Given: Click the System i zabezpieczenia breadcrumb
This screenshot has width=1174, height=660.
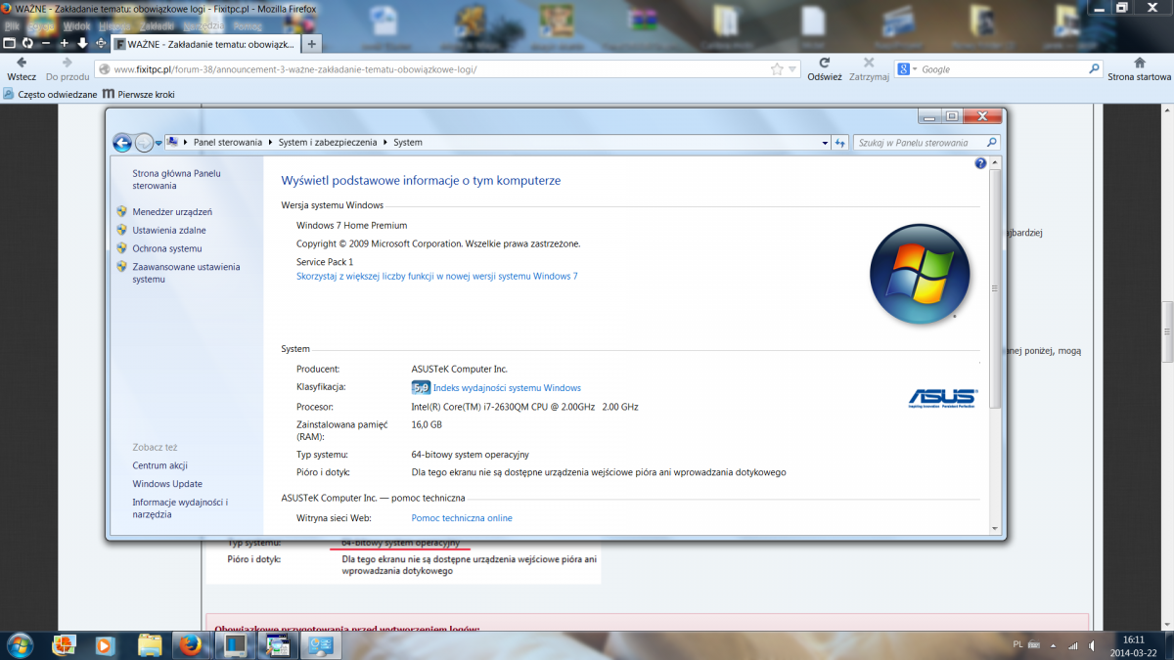Looking at the screenshot, I should pyautogui.click(x=329, y=143).
